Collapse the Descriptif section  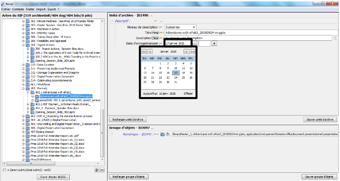click(x=111, y=21)
